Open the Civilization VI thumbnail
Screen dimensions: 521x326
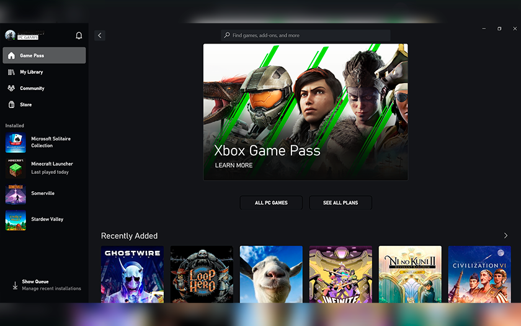(479, 274)
